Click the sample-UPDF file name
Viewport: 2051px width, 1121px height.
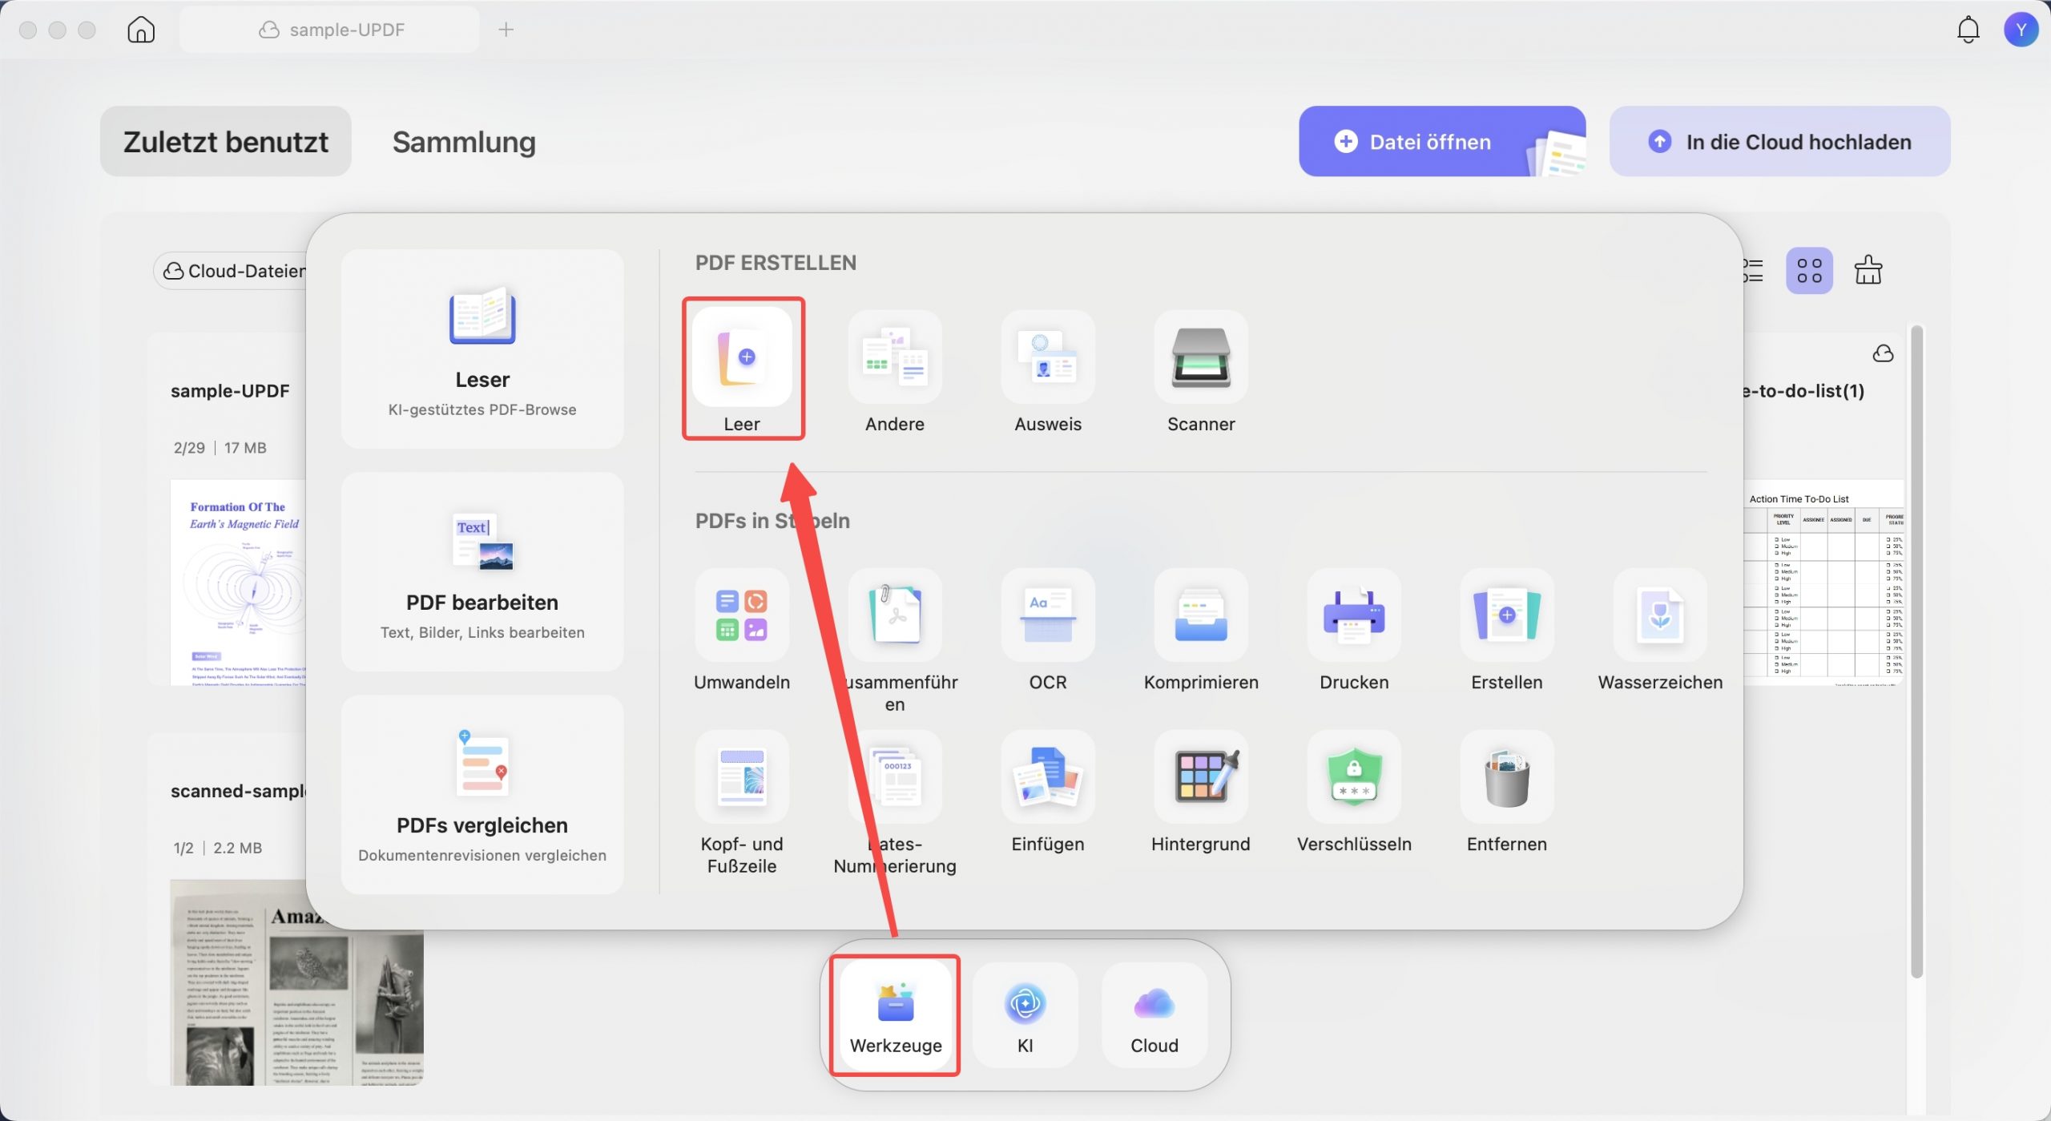pyautogui.click(x=230, y=390)
